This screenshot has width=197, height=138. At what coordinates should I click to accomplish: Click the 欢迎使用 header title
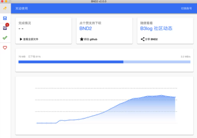click(x=22, y=8)
